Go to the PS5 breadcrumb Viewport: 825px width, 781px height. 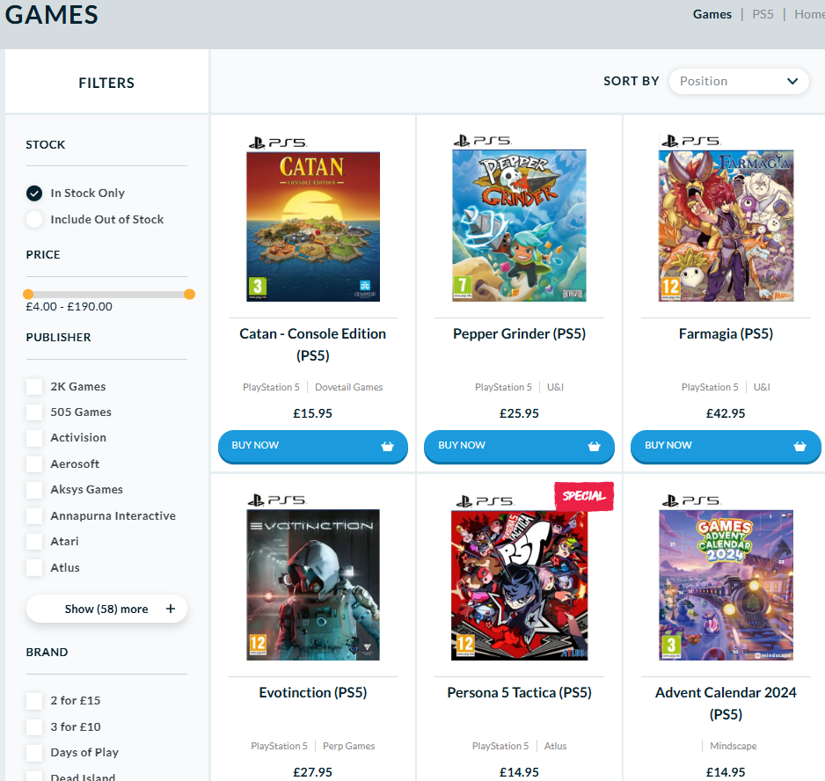(763, 14)
